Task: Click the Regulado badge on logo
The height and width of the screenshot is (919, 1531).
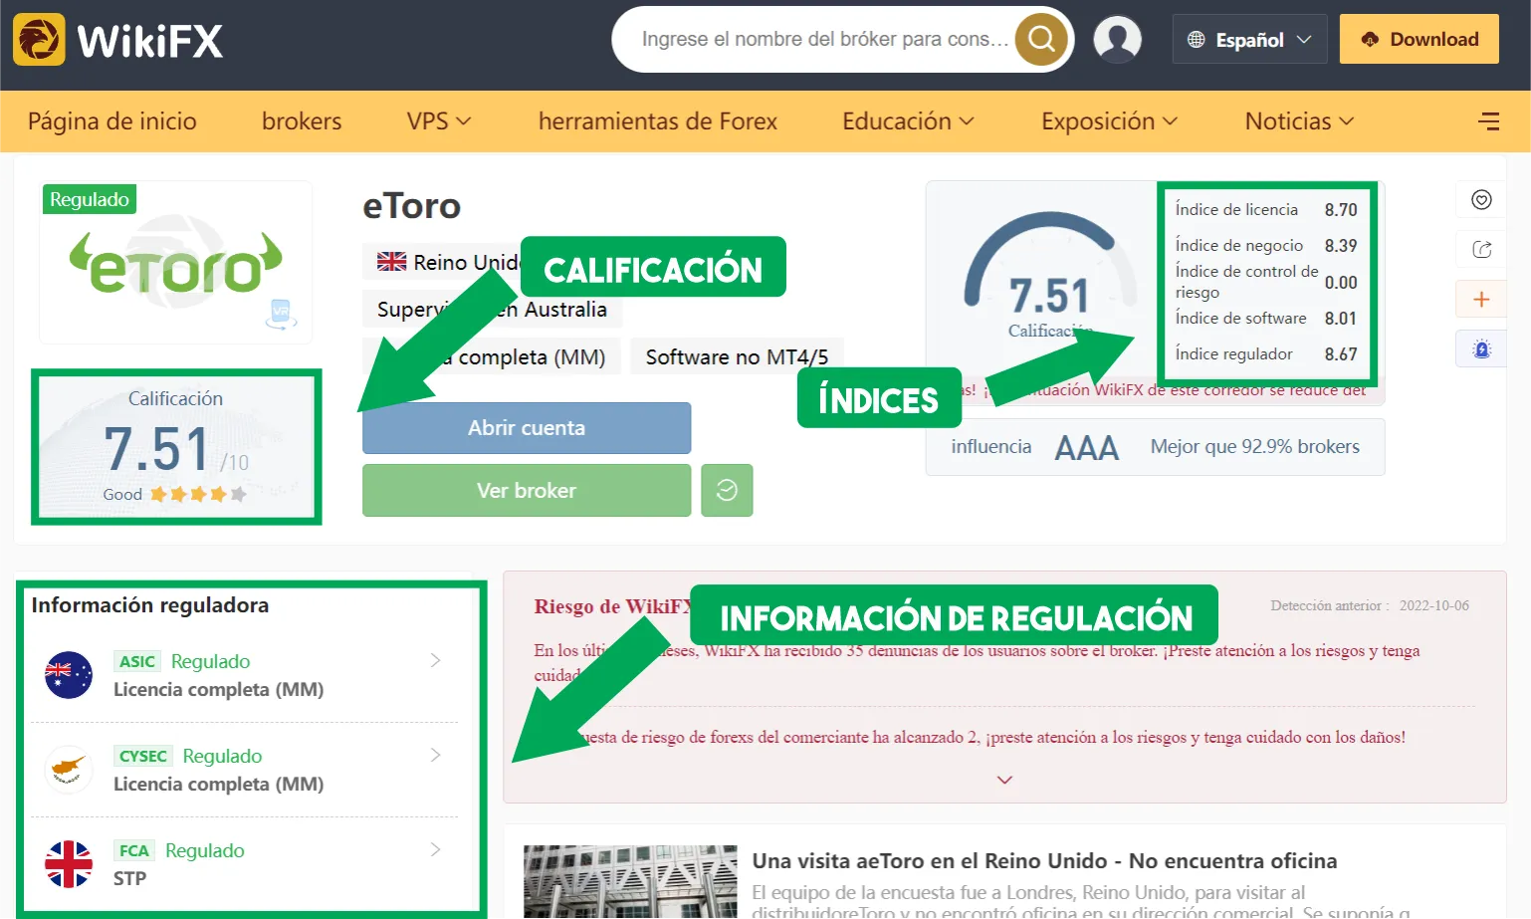Action: [x=90, y=199]
